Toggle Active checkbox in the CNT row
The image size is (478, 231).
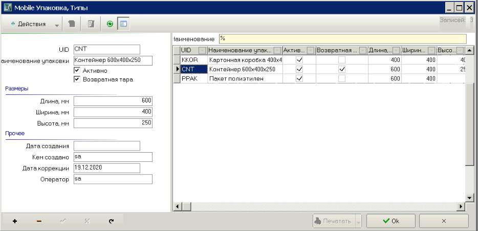(299, 69)
